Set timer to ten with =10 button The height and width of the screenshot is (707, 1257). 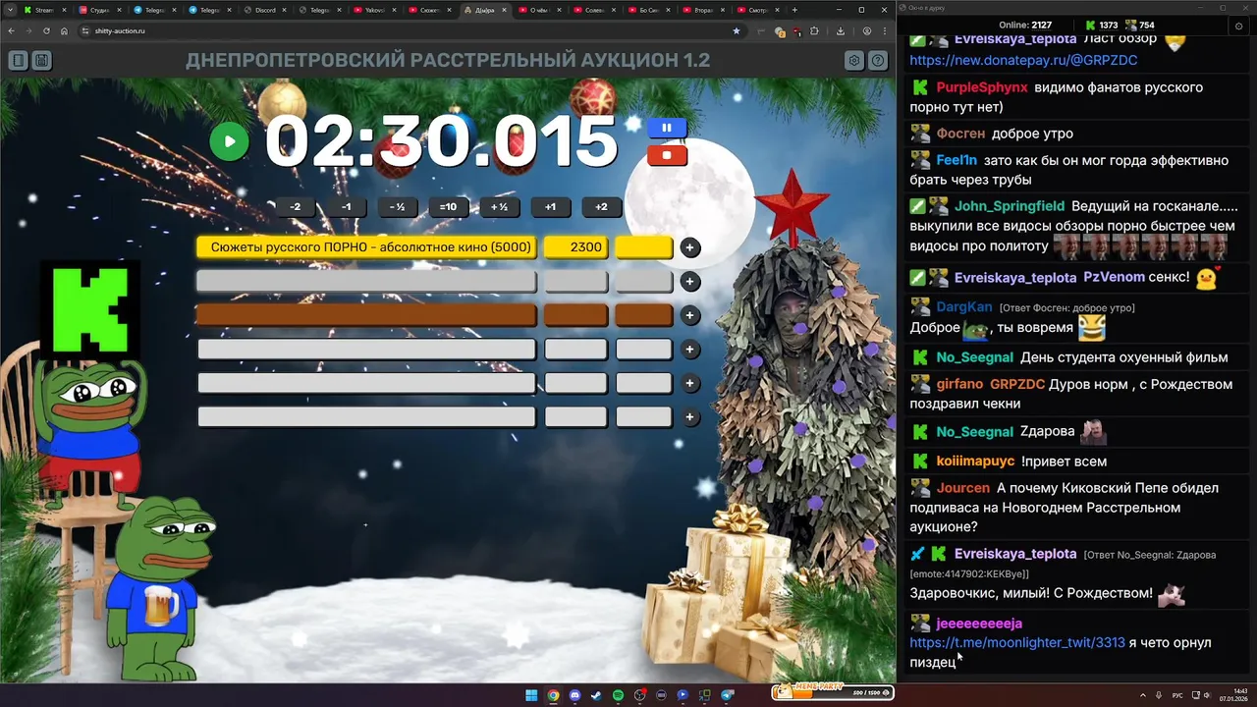pyautogui.click(x=449, y=207)
